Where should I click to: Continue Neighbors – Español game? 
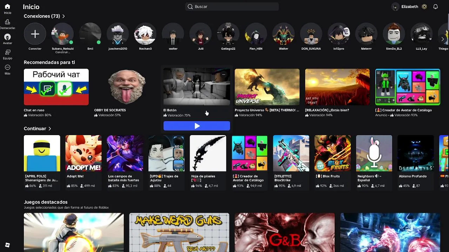pyautogui.click(x=374, y=153)
